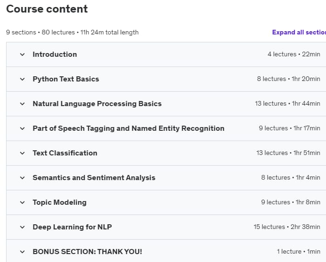Select the Topic Modeling title
The image size is (326, 262).
point(60,202)
